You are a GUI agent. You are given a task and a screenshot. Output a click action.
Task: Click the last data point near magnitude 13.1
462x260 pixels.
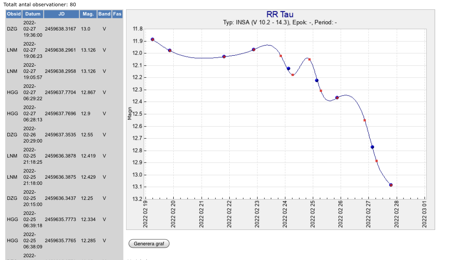click(391, 185)
